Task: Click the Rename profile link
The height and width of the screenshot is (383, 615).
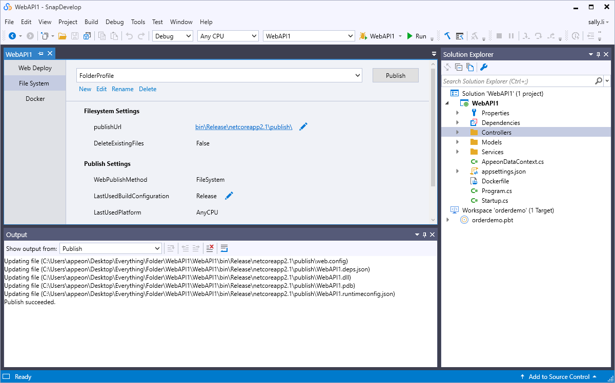Action: click(x=122, y=89)
